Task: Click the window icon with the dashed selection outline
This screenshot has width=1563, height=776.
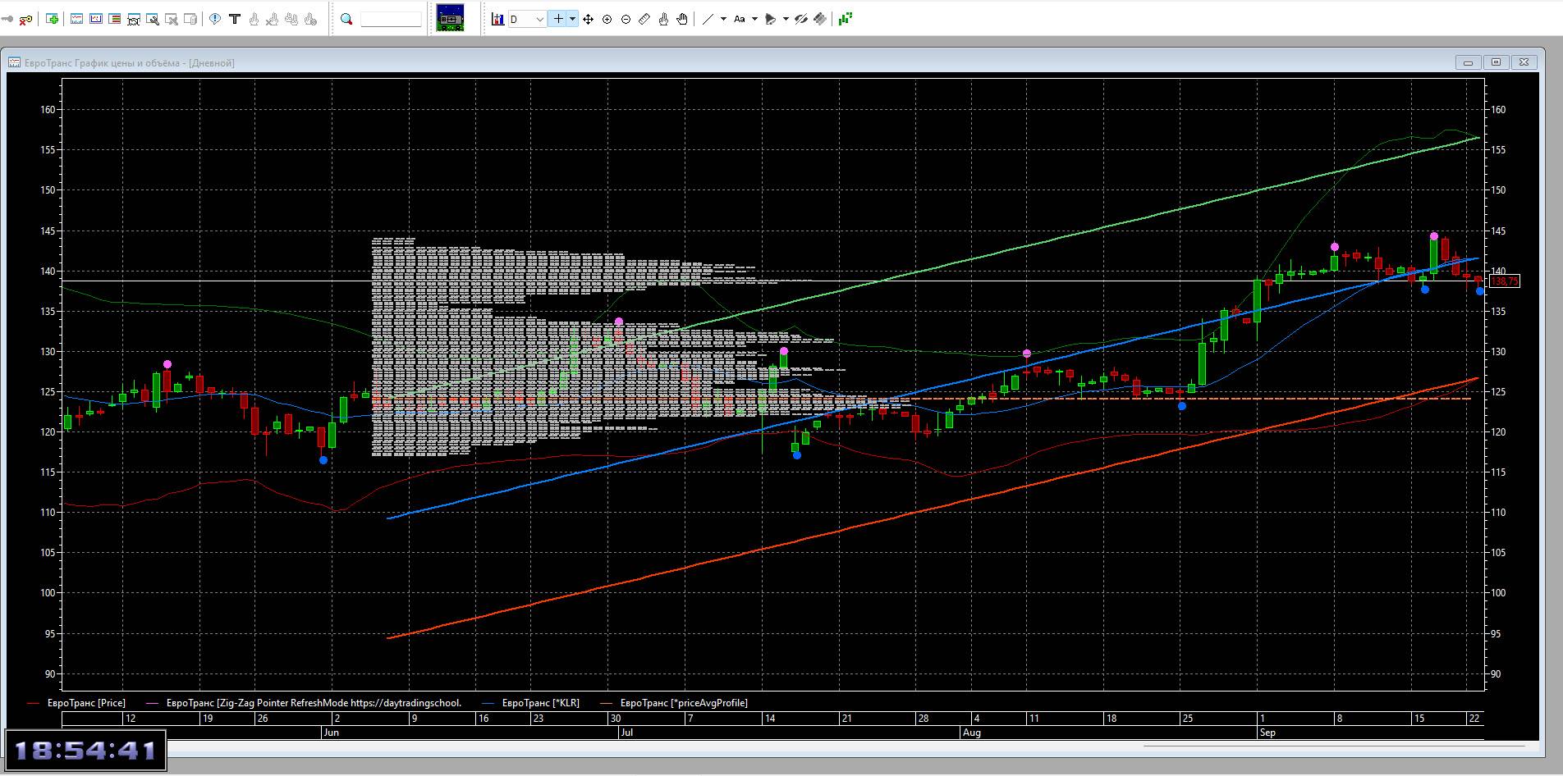Action: (134, 19)
